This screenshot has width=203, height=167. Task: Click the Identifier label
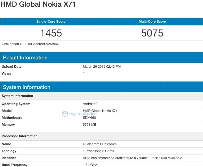click(9, 158)
